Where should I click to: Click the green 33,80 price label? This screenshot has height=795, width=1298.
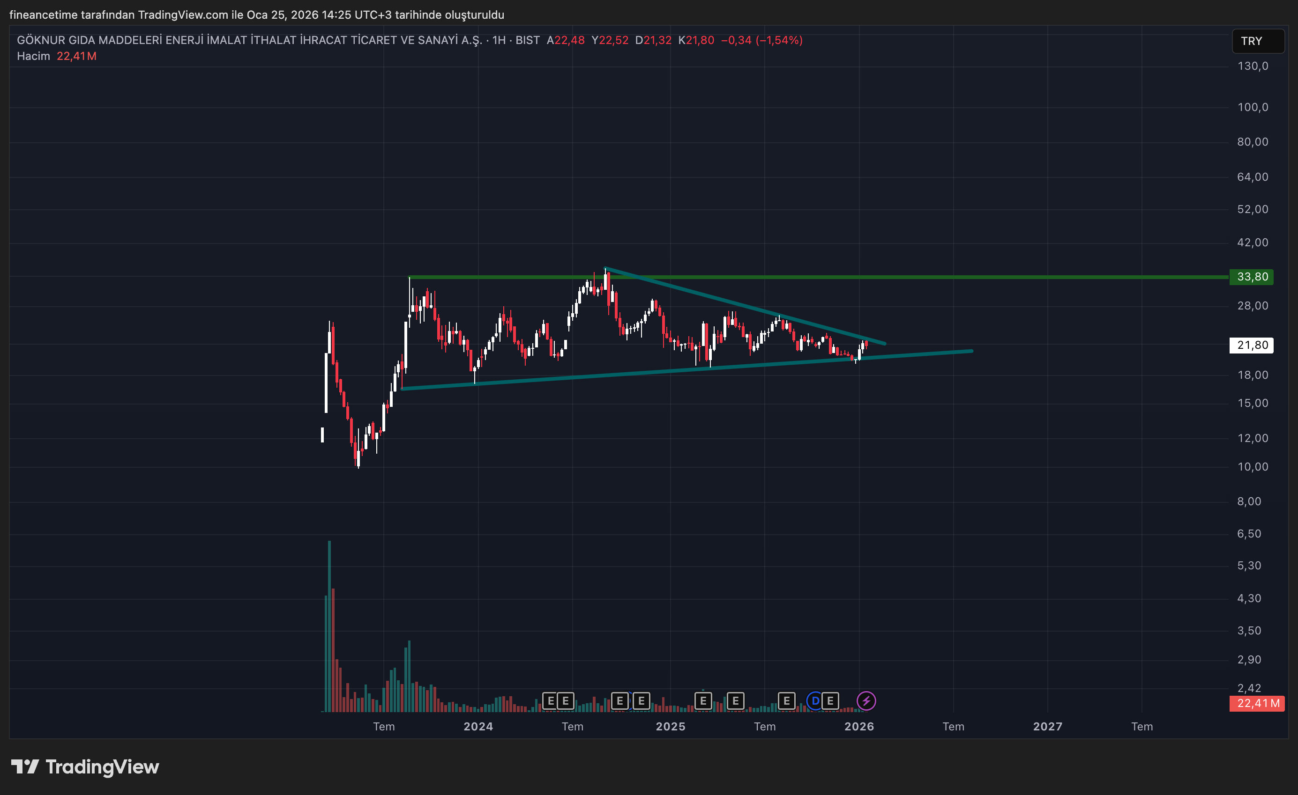point(1251,277)
